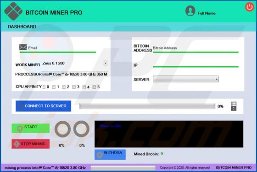Open the Work Miner dropdown arrow

coord(106,63)
